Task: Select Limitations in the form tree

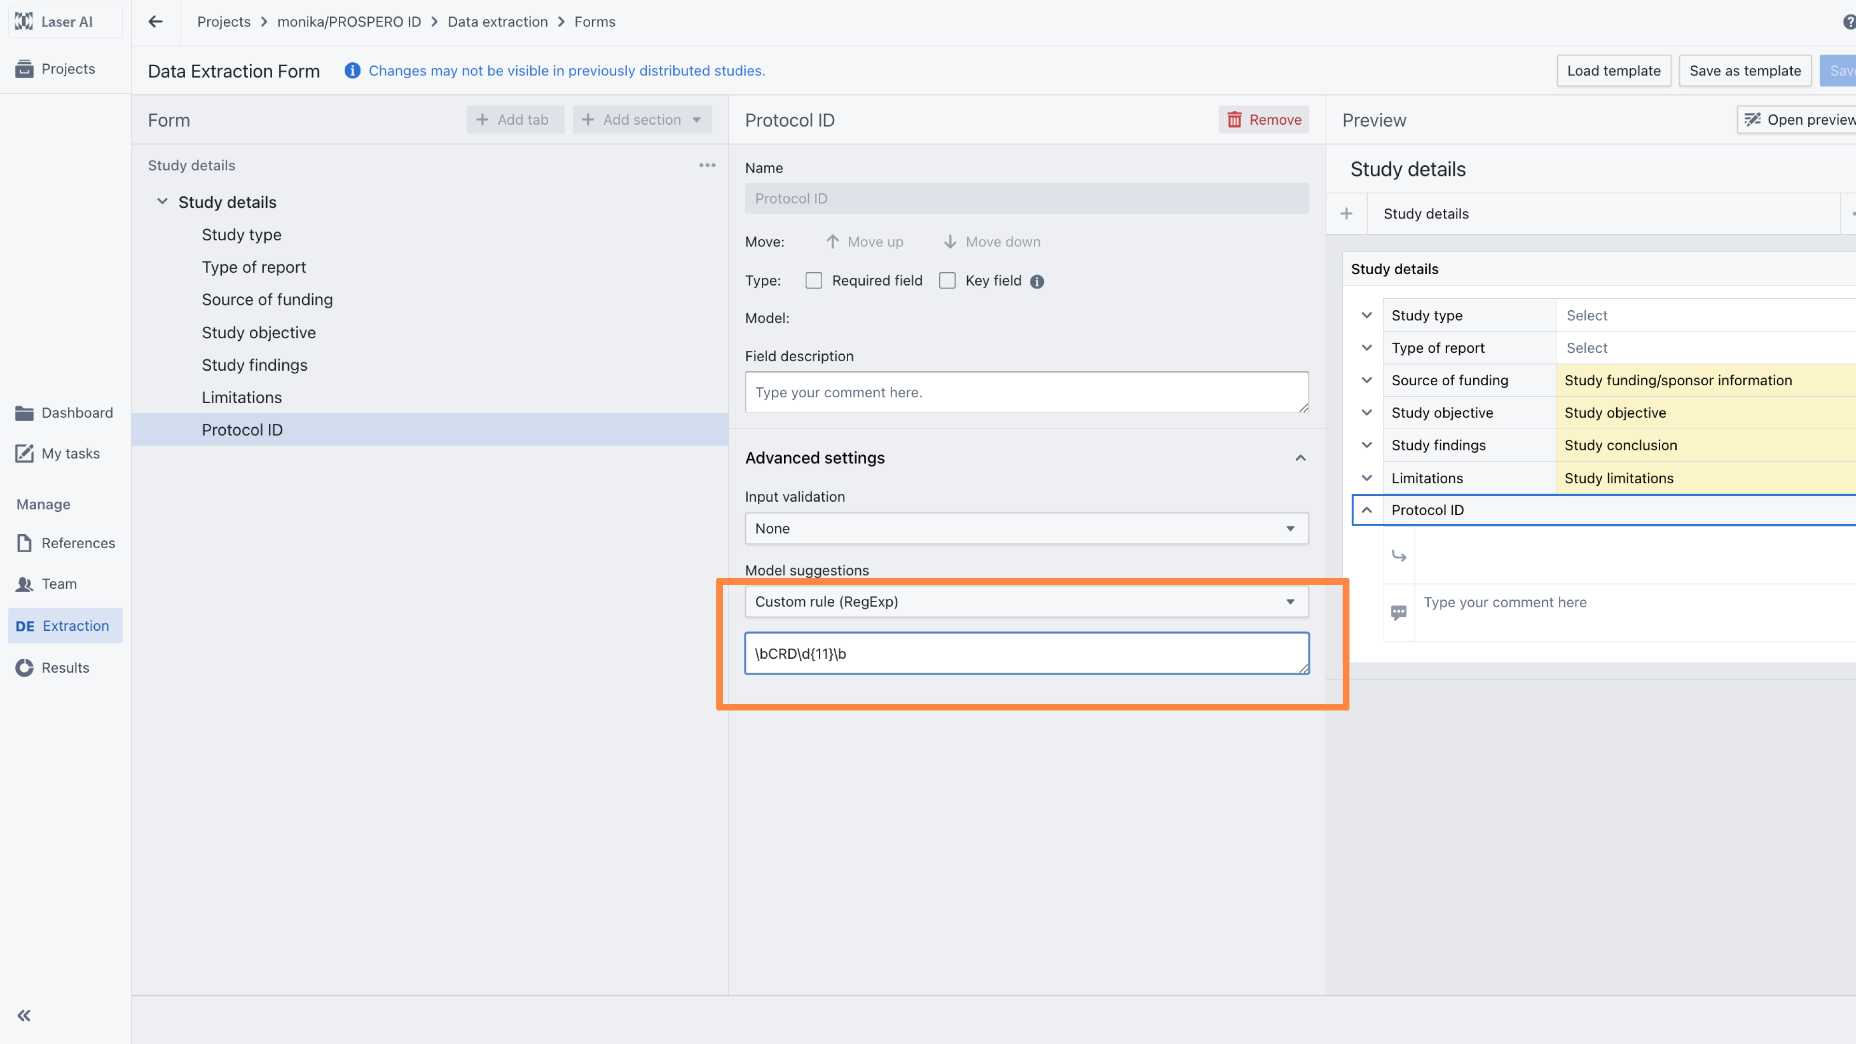Action: tap(241, 398)
